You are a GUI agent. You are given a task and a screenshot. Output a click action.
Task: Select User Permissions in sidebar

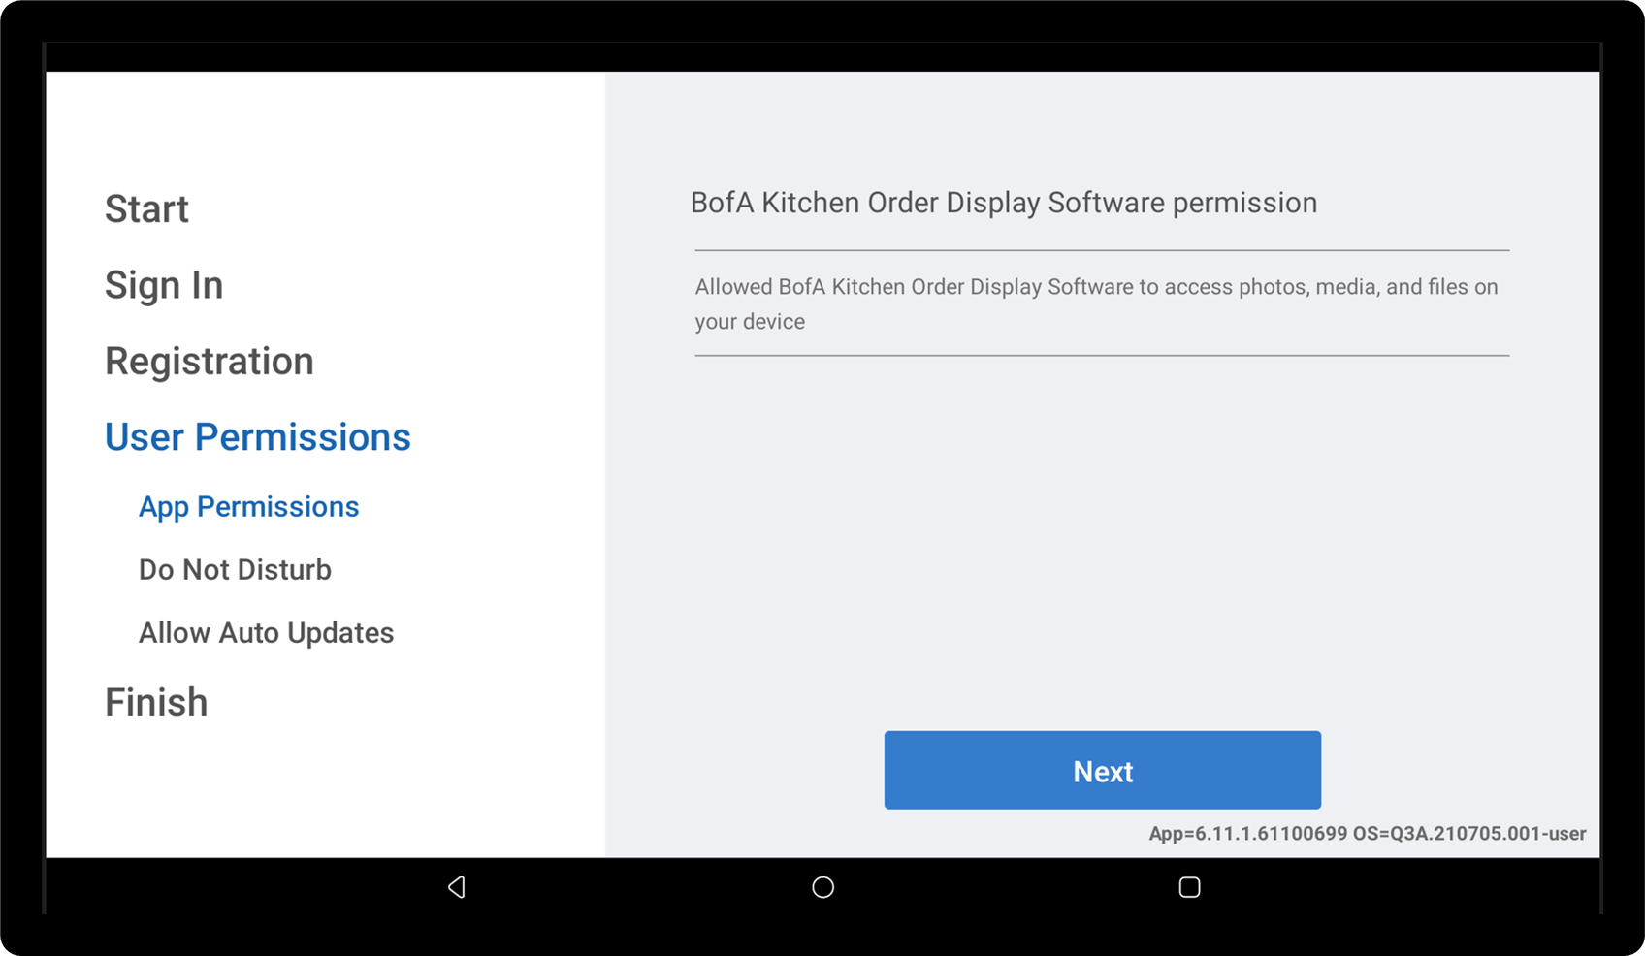pyautogui.click(x=258, y=437)
